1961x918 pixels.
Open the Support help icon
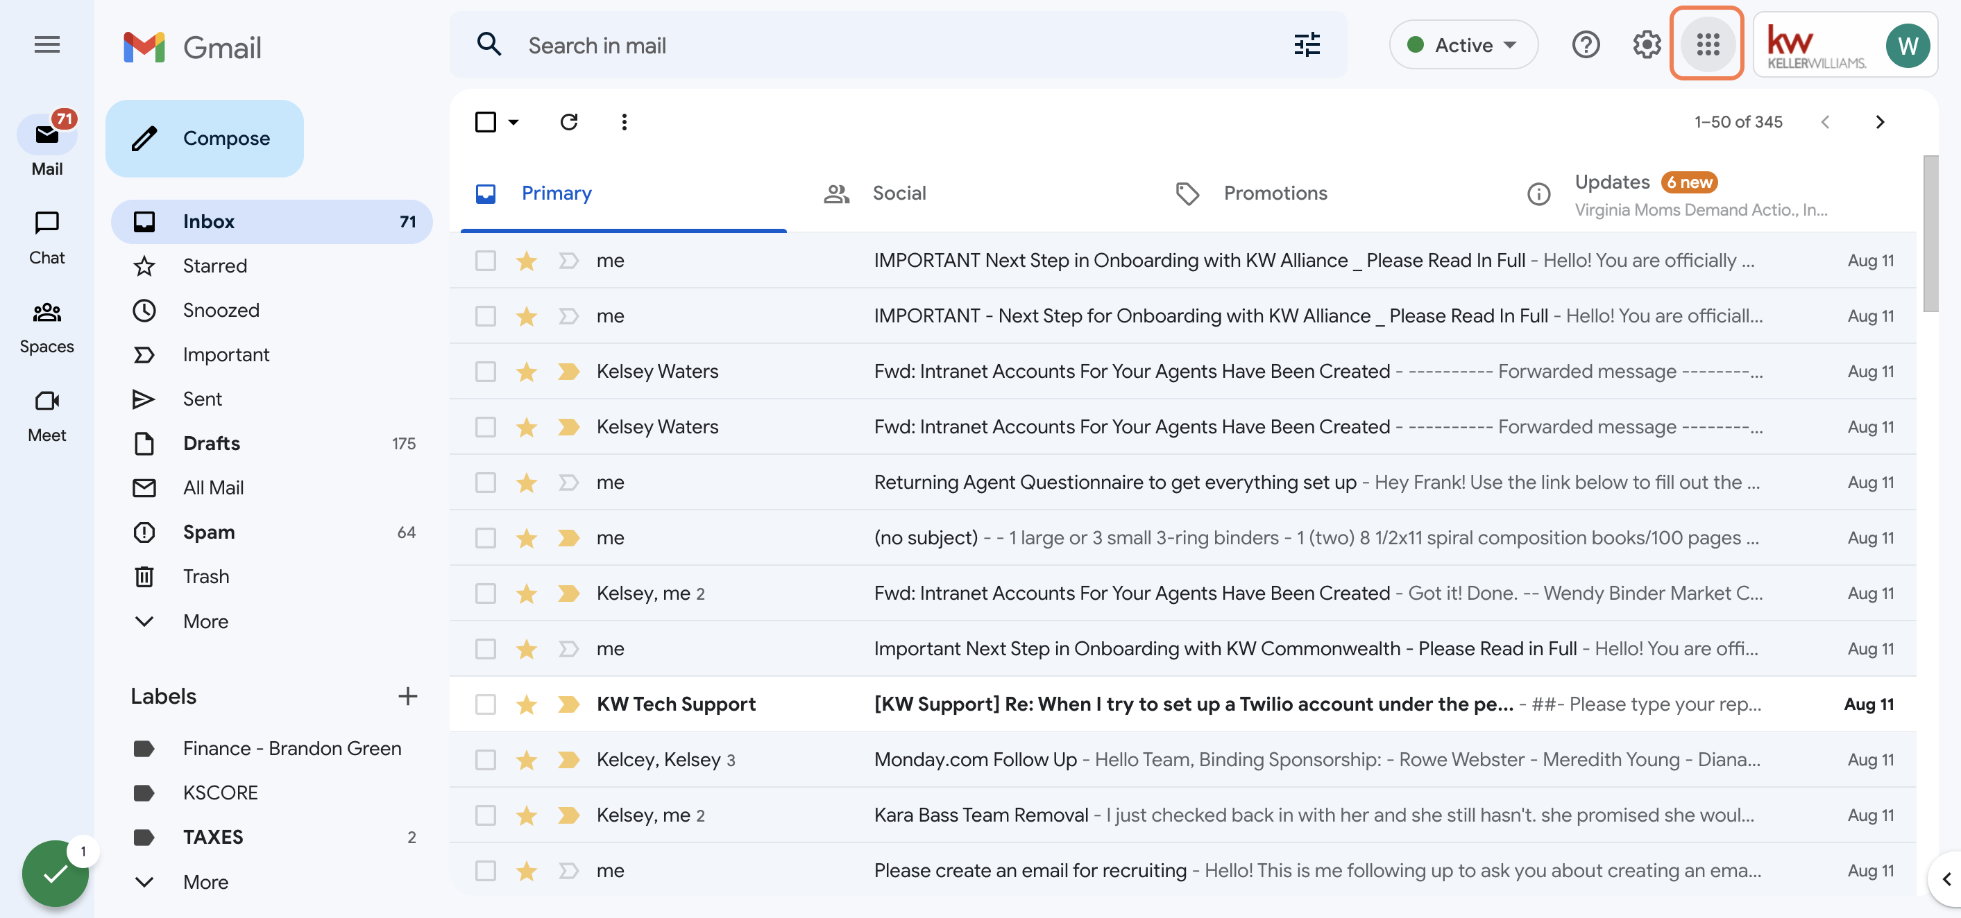point(1586,45)
